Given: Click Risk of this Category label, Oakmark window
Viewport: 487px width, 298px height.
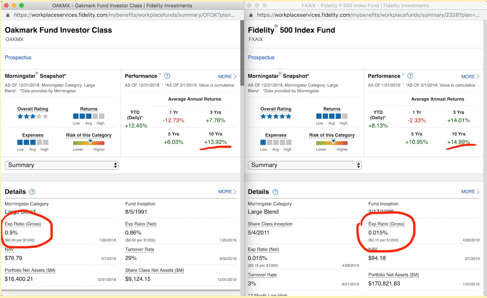Looking at the screenshot, I should 89,135.
